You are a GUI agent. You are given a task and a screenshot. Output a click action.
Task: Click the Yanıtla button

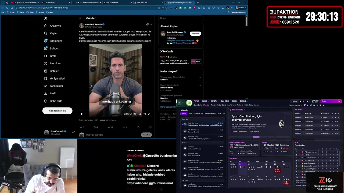(146, 135)
